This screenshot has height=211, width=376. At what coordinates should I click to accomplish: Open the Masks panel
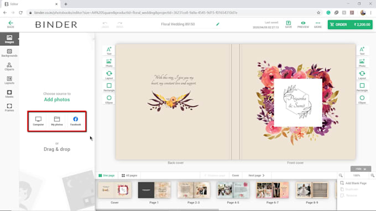click(9, 94)
